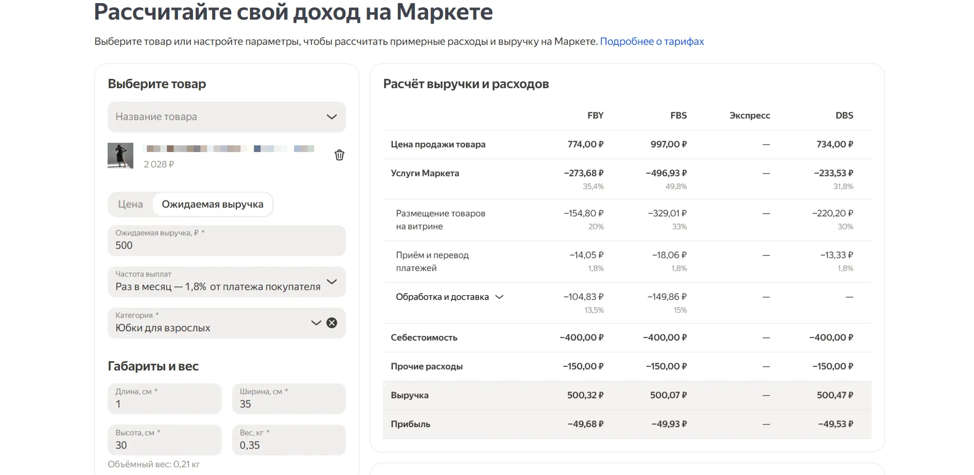Click the FBS column header
This screenshot has height=475, width=974.
(678, 115)
